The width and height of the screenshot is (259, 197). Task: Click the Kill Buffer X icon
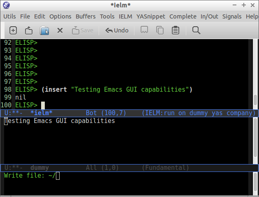pyautogui.click(x=60, y=30)
